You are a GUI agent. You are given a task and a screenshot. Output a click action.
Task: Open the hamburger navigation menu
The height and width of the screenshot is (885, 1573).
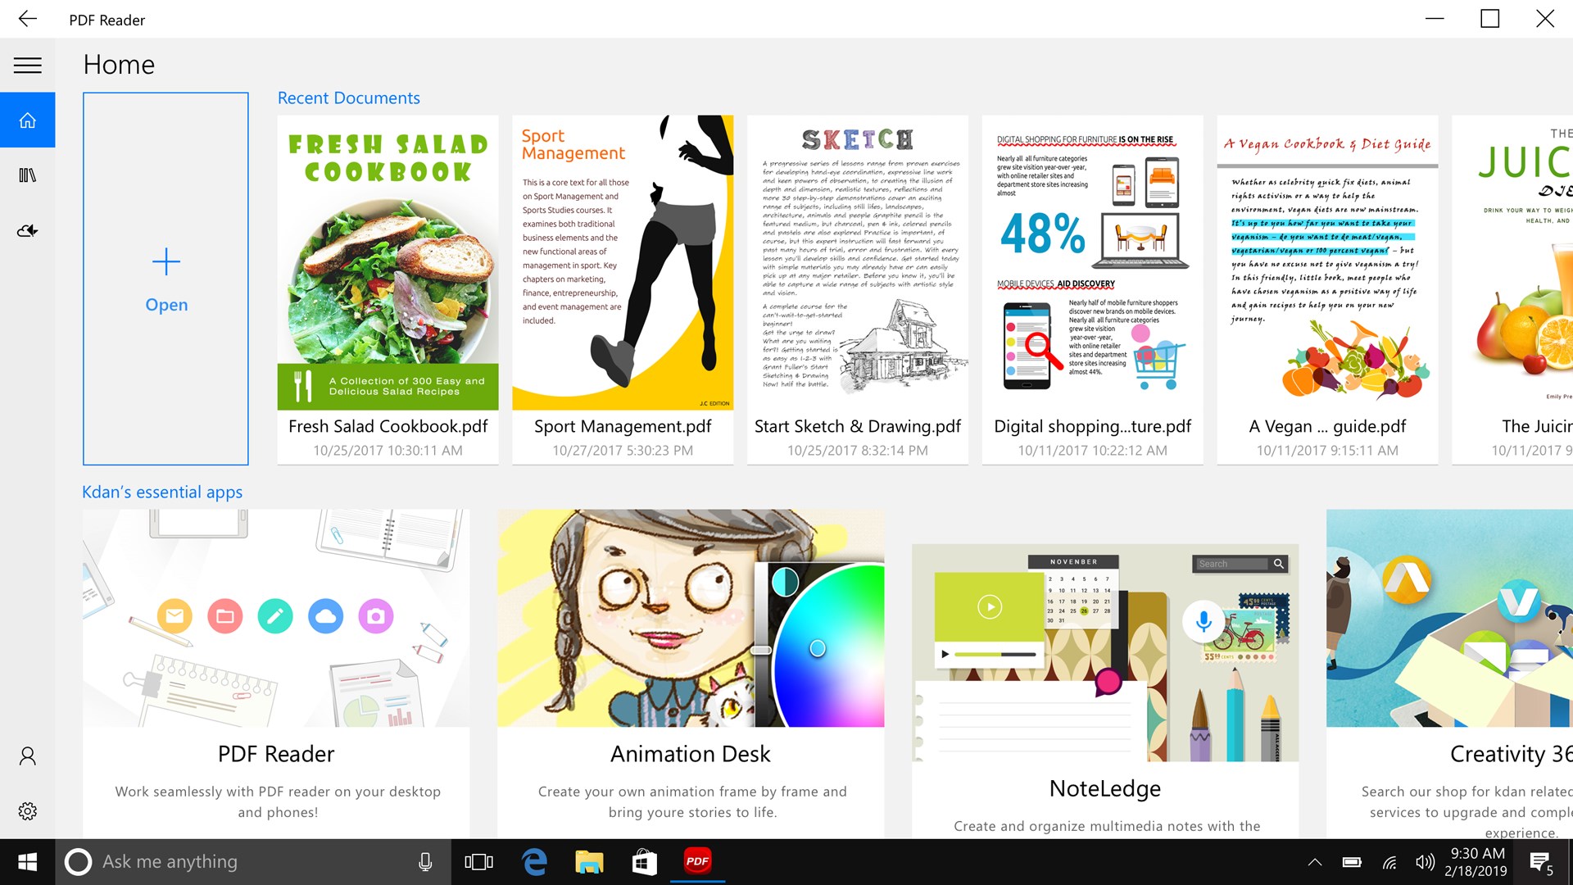27,66
